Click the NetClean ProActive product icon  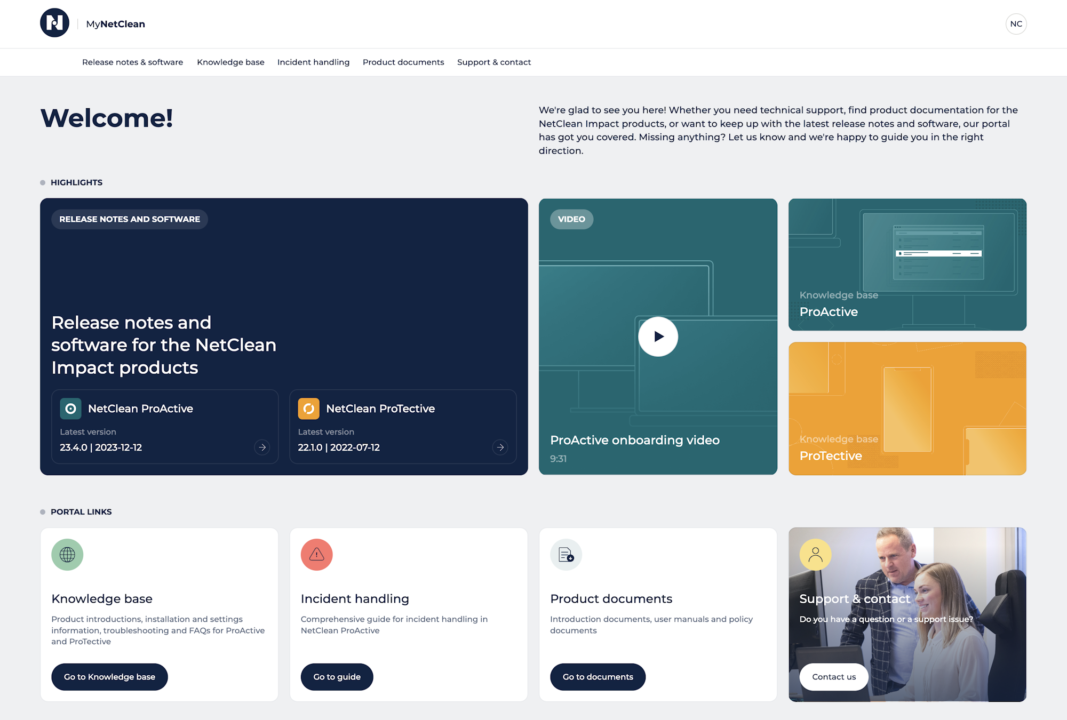pyautogui.click(x=70, y=409)
